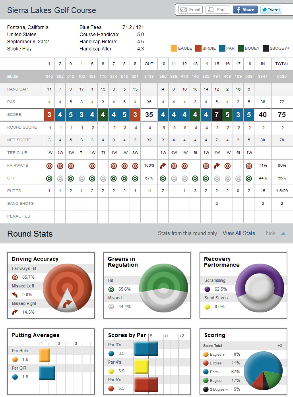Click the Print button
The height and width of the screenshot is (397, 293).
217,10
